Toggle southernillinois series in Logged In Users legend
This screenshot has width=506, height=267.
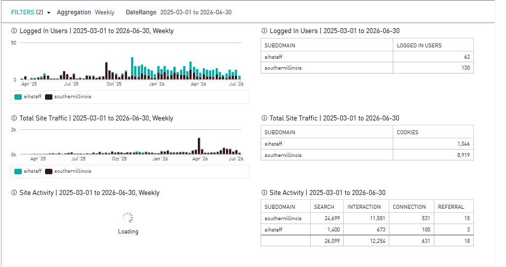pyautogui.click(x=68, y=97)
